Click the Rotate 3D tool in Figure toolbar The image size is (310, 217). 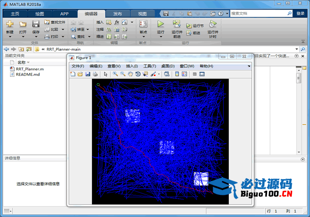[138, 74]
